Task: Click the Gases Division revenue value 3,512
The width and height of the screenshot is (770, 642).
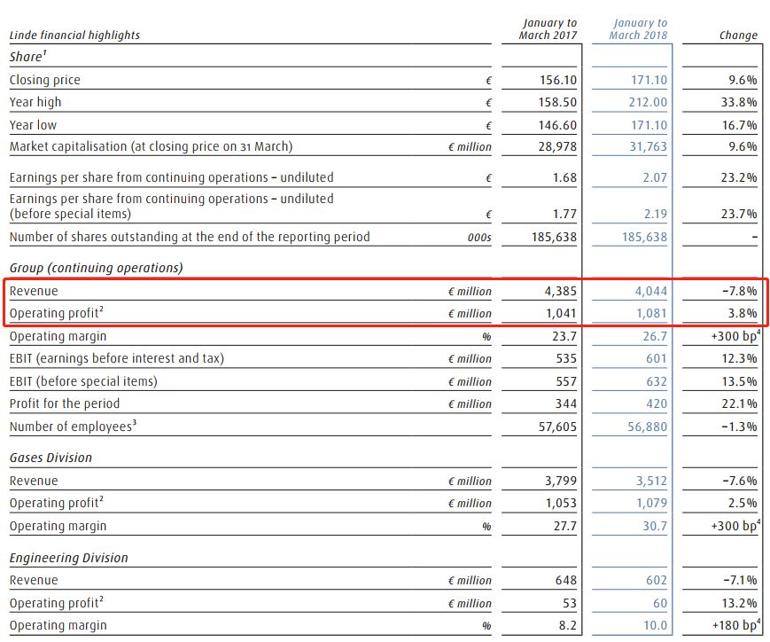Action: point(651,481)
